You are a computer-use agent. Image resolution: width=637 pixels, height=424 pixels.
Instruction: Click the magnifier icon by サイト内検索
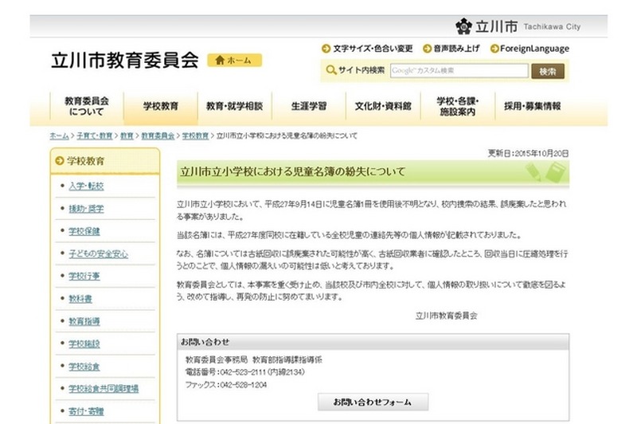(330, 71)
